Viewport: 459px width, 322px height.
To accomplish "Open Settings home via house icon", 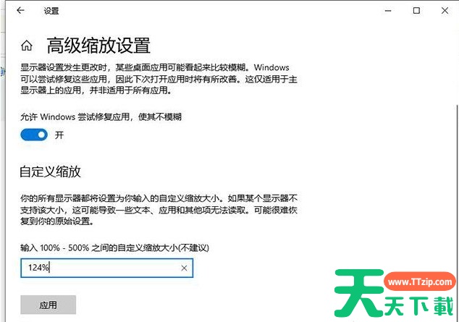I will [x=27, y=46].
